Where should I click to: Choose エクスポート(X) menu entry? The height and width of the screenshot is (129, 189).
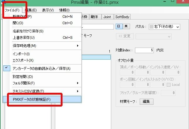42,60
